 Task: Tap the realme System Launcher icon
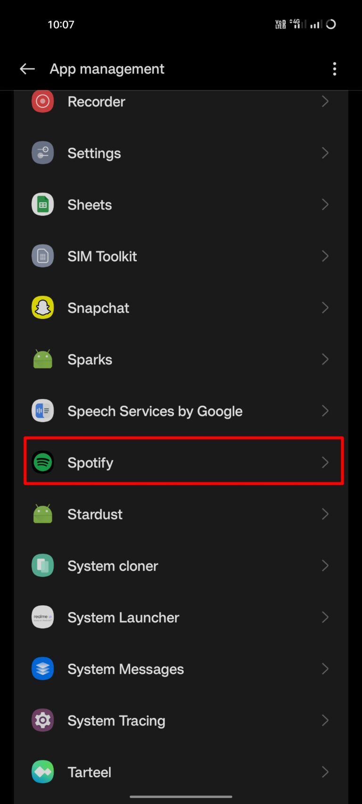42,617
